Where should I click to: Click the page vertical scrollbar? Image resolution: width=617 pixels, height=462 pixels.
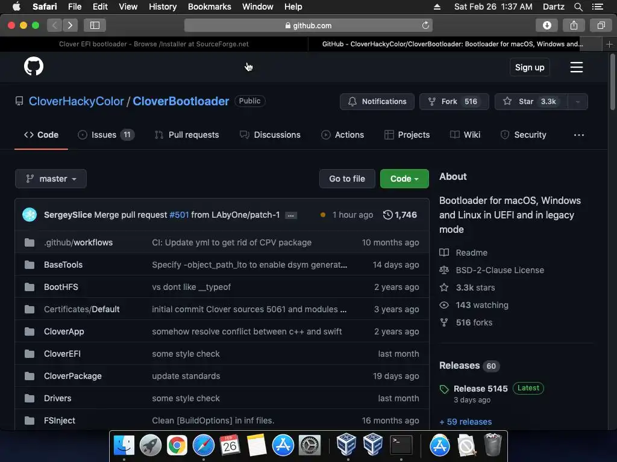click(x=612, y=82)
